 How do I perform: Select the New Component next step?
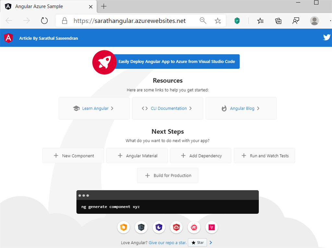[73, 156]
